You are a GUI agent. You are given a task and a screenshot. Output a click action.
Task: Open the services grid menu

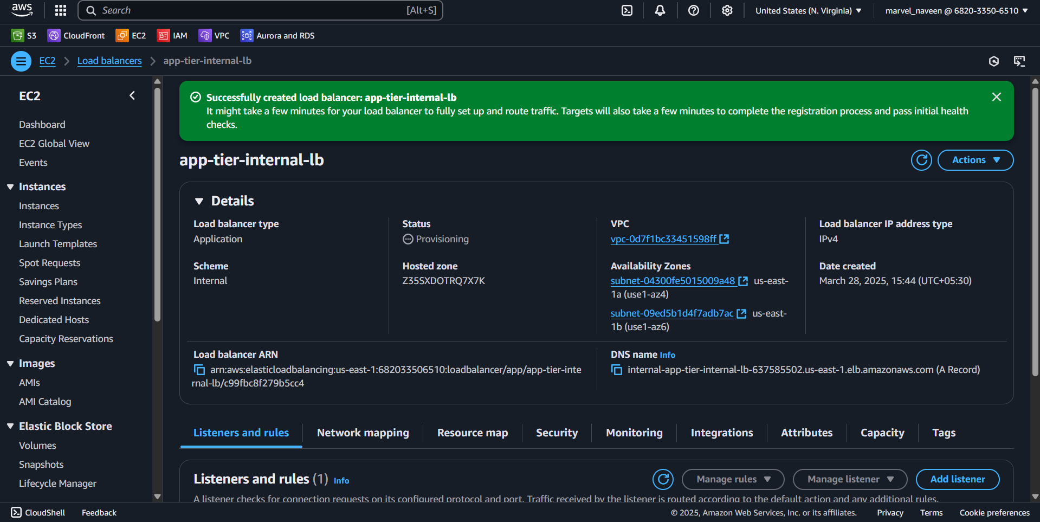(x=61, y=10)
